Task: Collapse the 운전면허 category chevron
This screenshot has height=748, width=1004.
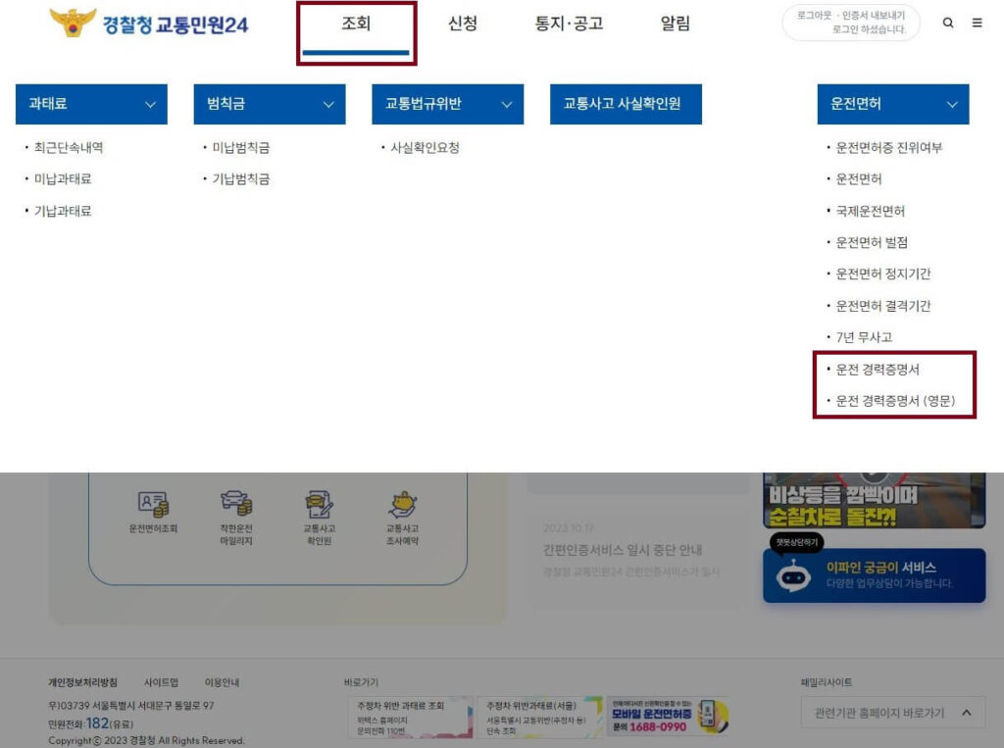Action: pyautogui.click(x=951, y=104)
